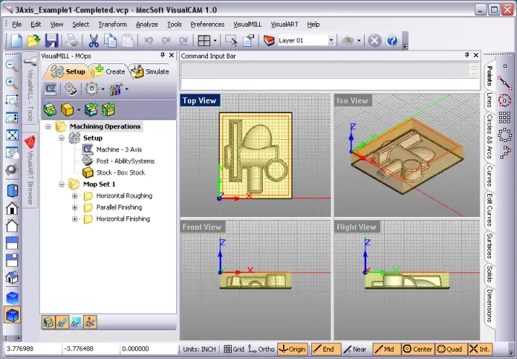Click the Print icon
The width and height of the screenshot is (517, 359).
pos(71,41)
